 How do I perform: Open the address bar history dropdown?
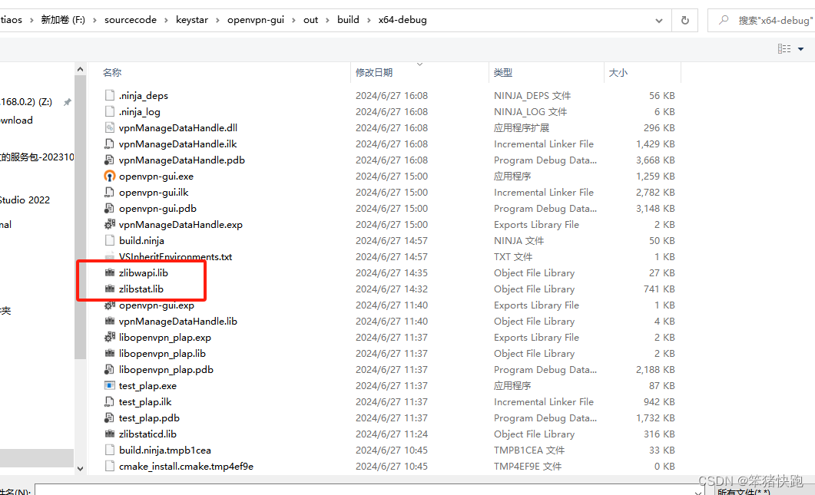[658, 19]
